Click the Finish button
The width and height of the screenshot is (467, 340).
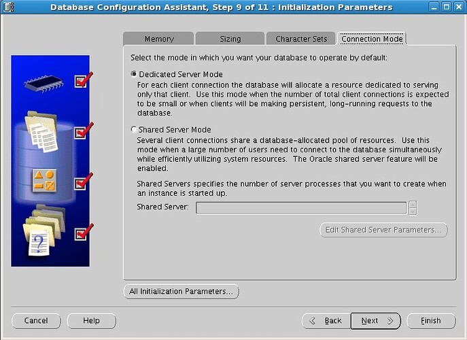click(431, 321)
